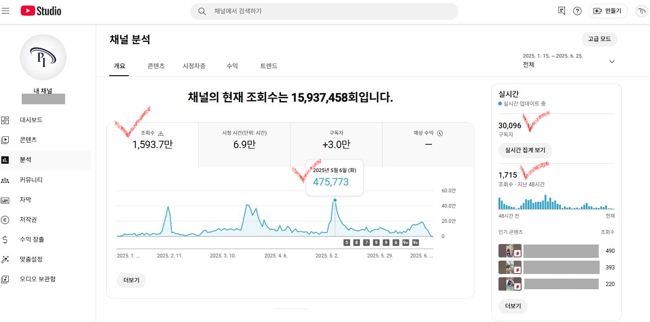650x322 pixels.
Task: Select the 구독자 +3.0만 metric card
Action: [x=336, y=145]
